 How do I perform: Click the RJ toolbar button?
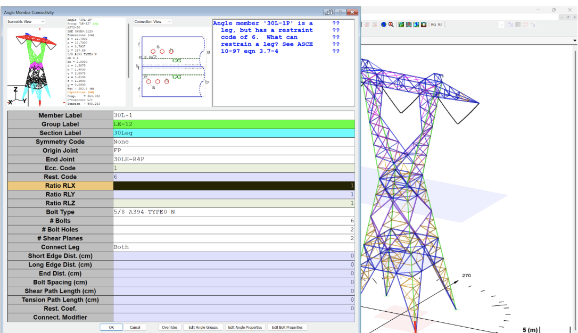(440, 24)
